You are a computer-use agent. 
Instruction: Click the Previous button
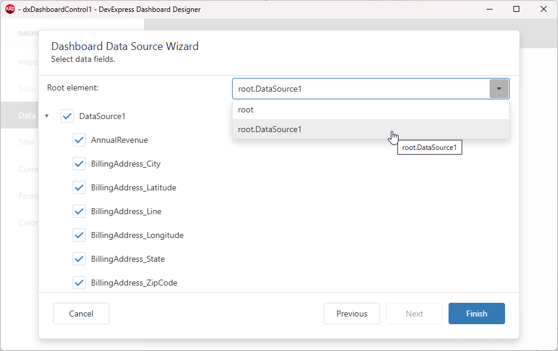point(352,314)
